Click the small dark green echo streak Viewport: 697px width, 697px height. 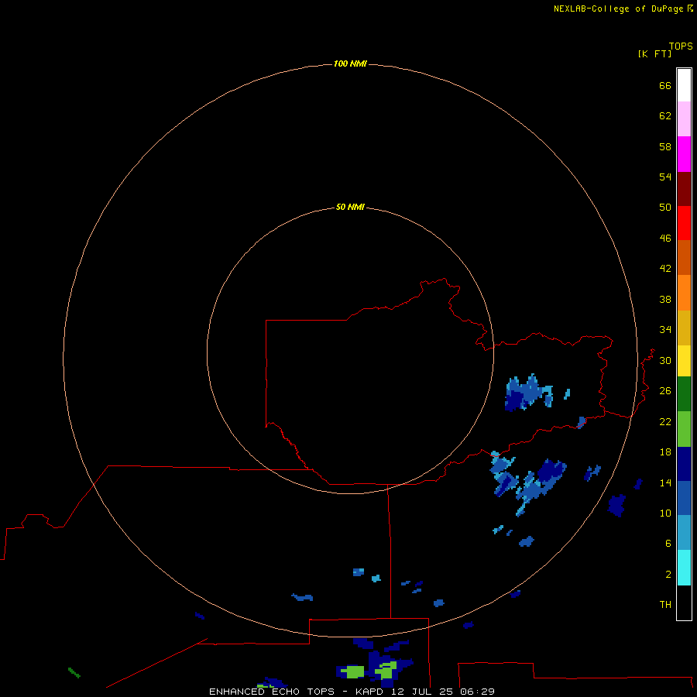(x=74, y=672)
